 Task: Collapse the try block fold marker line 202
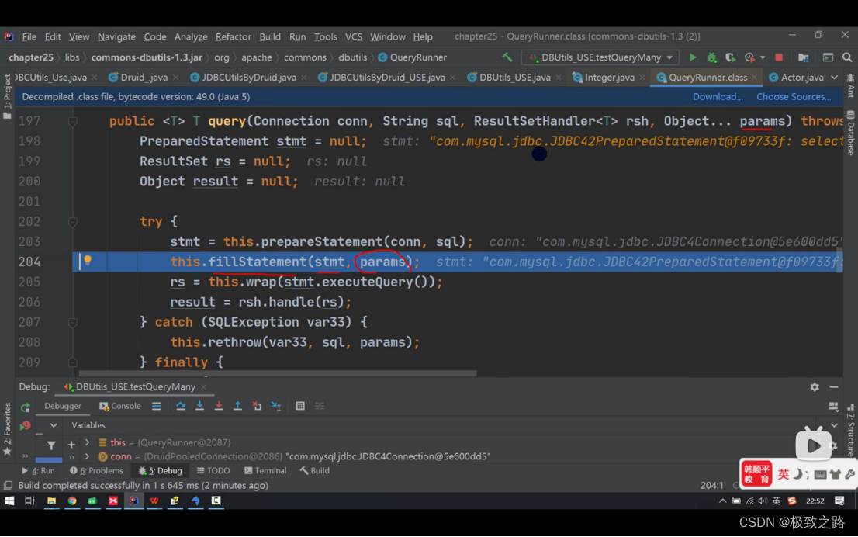(x=73, y=222)
